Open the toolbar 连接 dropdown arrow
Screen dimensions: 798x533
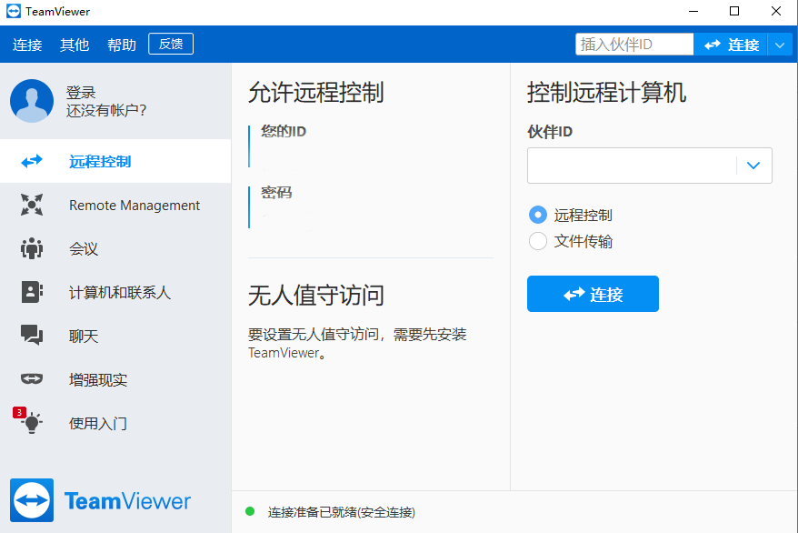click(x=780, y=45)
